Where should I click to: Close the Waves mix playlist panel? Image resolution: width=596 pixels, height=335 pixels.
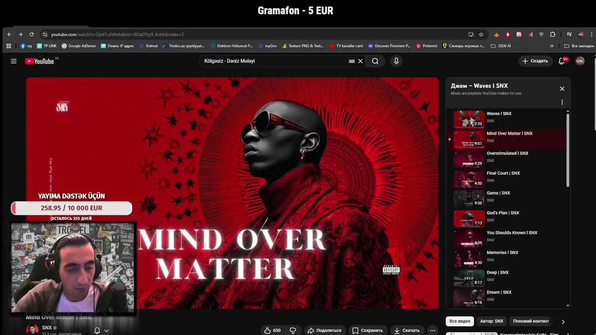point(562,89)
